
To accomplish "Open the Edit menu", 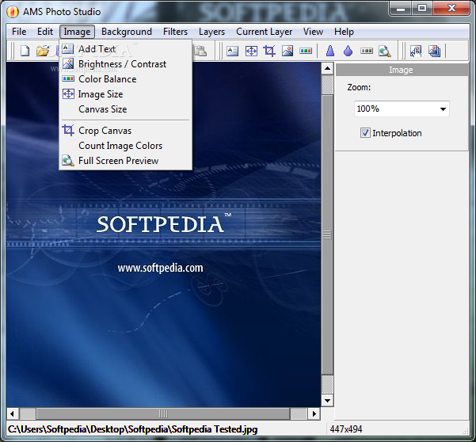I will point(45,32).
